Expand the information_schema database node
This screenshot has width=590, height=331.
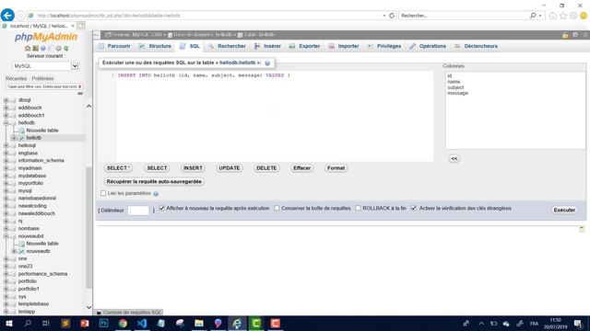6,161
